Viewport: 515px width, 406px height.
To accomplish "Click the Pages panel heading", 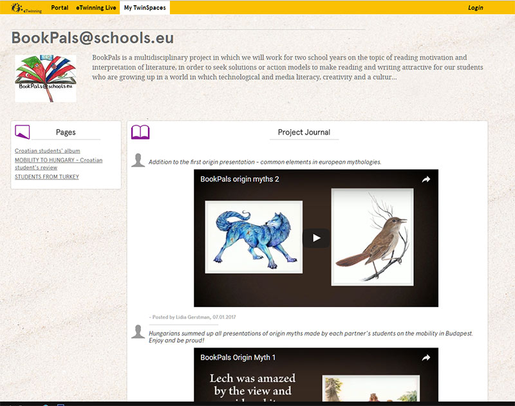I will click(x=66, y=133).
